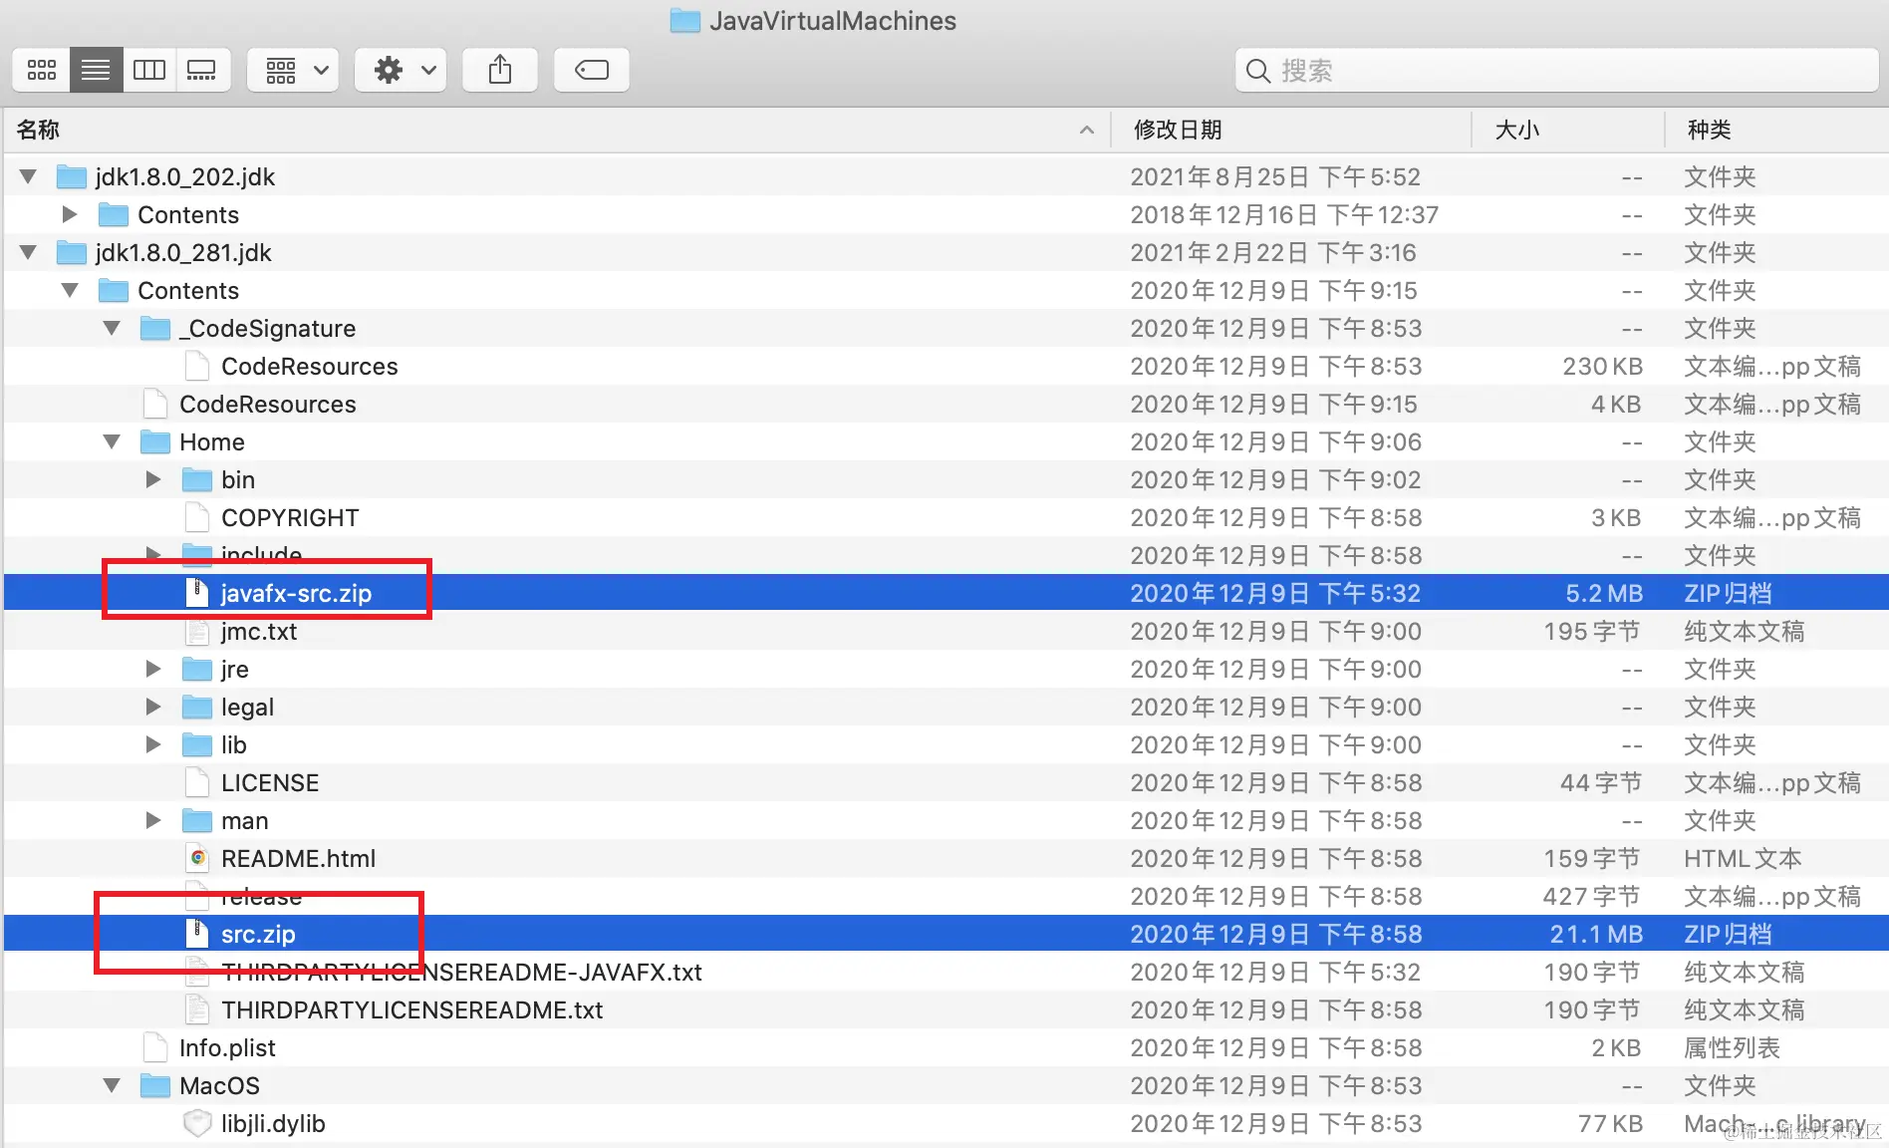Click the share toolbar button
Image resolution: width=1889 pixels, height=1148 pixels.
pyautogui.click(x=500, y=70)
